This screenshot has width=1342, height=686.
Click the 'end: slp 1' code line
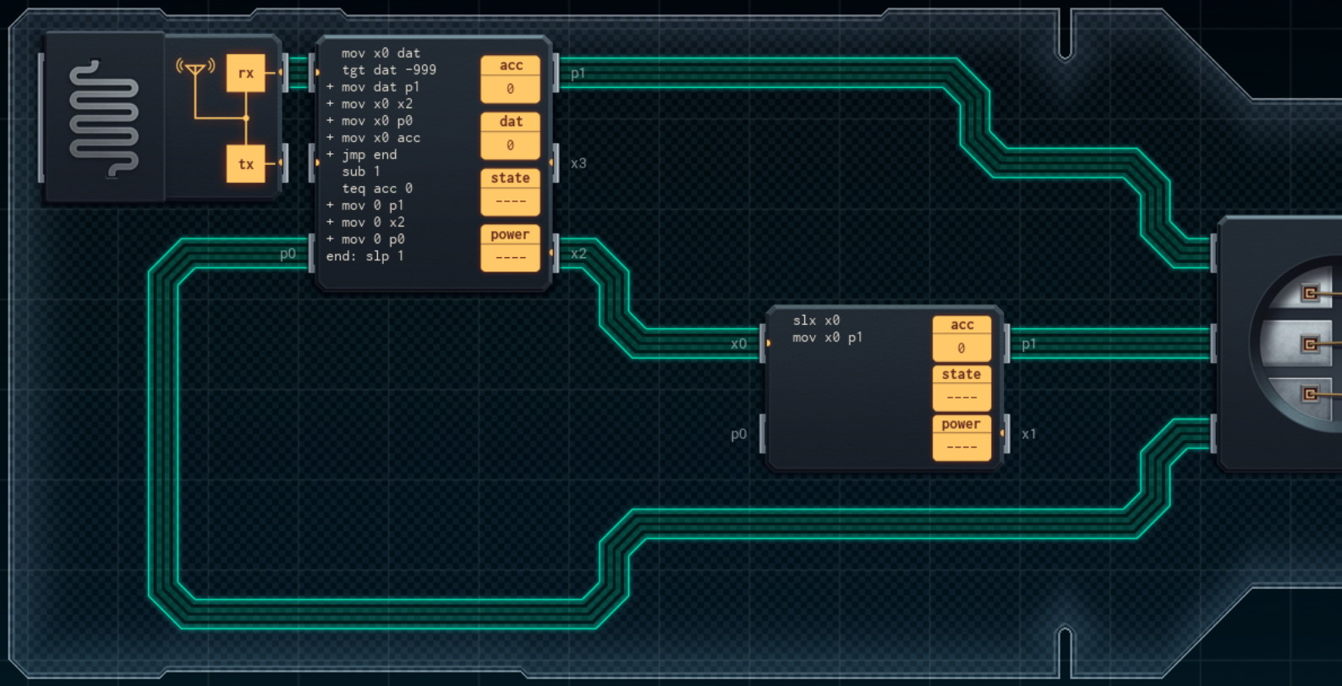[x=365, y=256]
